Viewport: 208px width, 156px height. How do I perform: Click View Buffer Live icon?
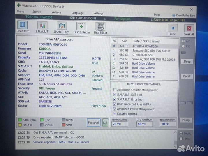pyautogui.click(x=174, y=16)
